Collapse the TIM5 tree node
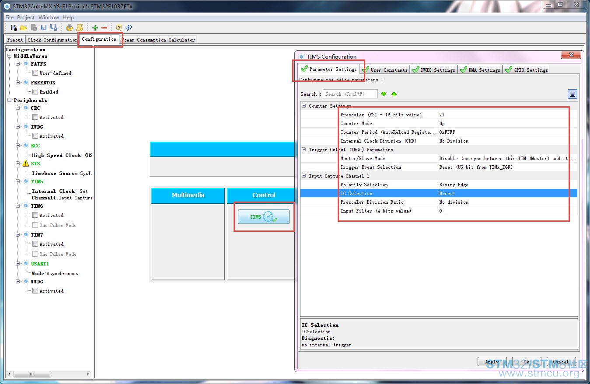The image size is (590, 384). tap(18, 182)
